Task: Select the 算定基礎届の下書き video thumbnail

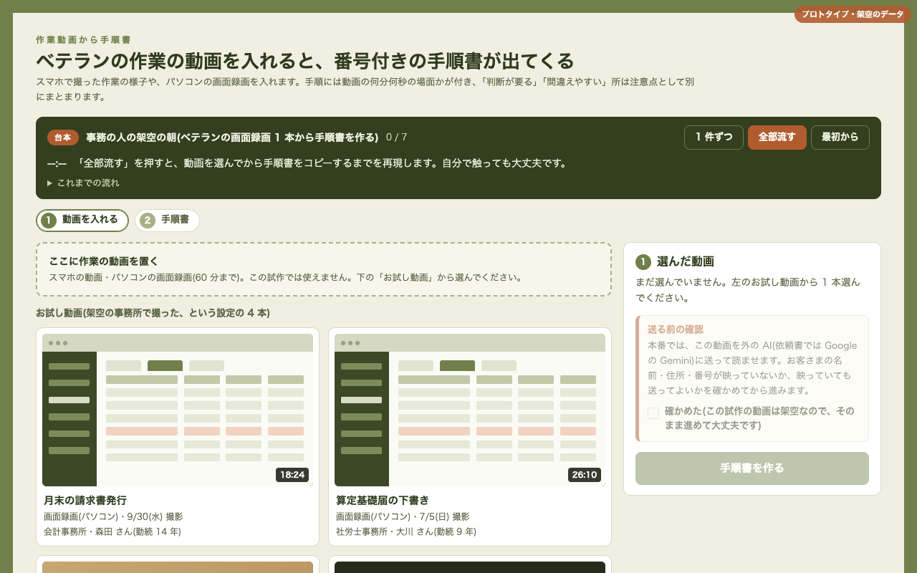Action: tap(470, 410)
